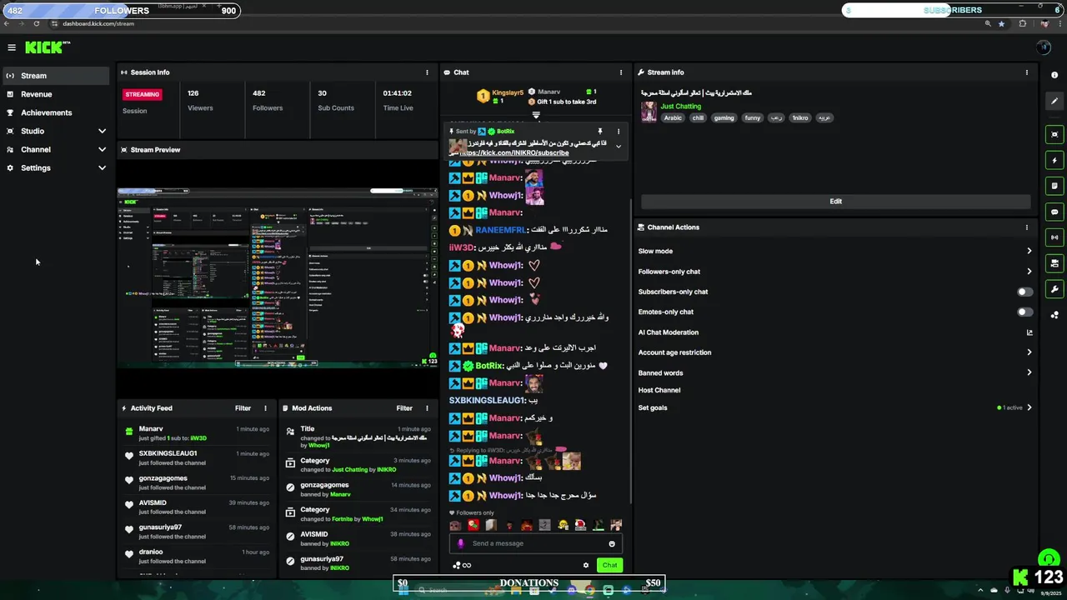Viewport: 1067px width, 600px height.
Task: Click BotRix username in chat
Action: 489,366
